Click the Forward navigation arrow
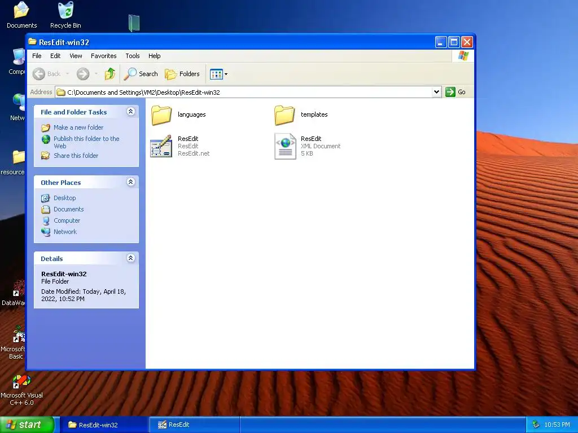This screenshot has height=433, width=578. point(83,74)
